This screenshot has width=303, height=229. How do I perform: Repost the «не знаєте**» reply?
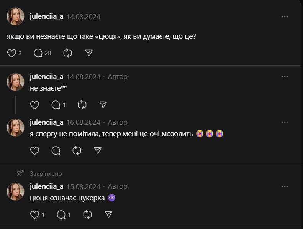pos(82,105)
